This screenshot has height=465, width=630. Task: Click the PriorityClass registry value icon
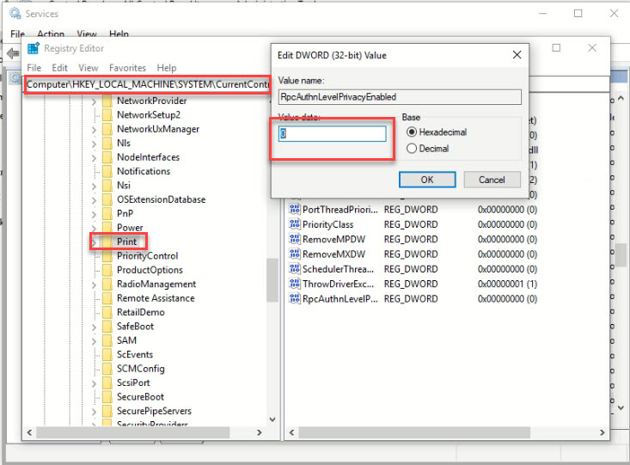(294, 224)
